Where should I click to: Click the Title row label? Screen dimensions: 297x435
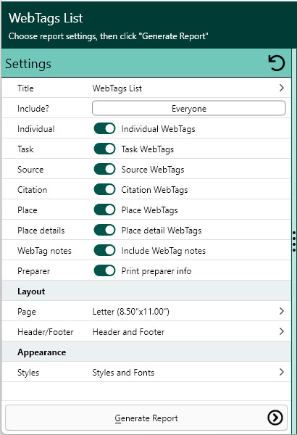click(x=25, y=88)
